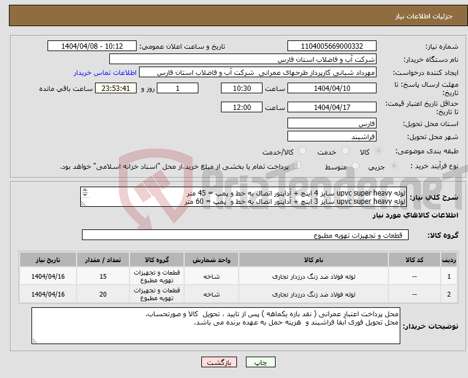Image resolution: width=468 pixels, height=378 pixels.
Task: Click the delivery city field فراشبند
Action: (331, 136)
